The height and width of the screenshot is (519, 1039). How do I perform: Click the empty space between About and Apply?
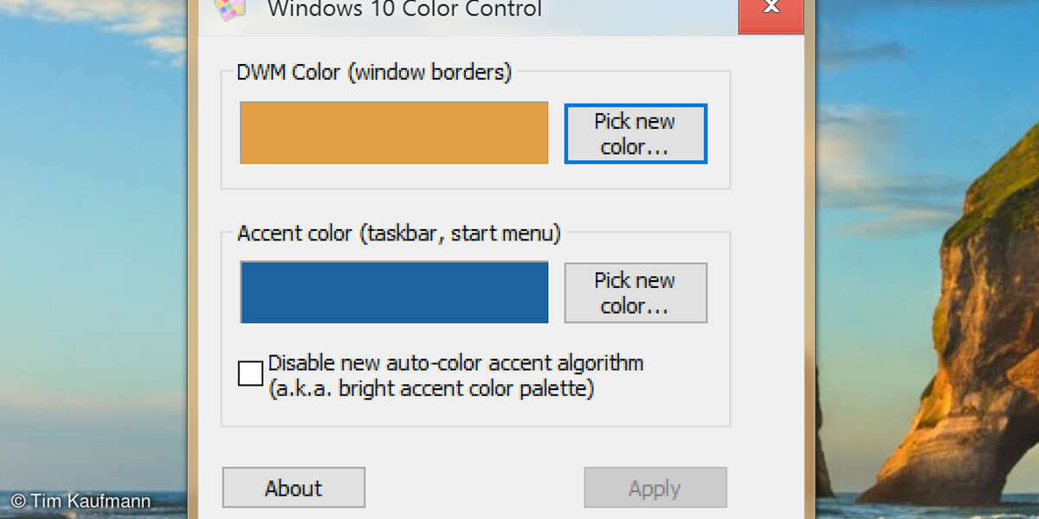(x=474, y=488)
